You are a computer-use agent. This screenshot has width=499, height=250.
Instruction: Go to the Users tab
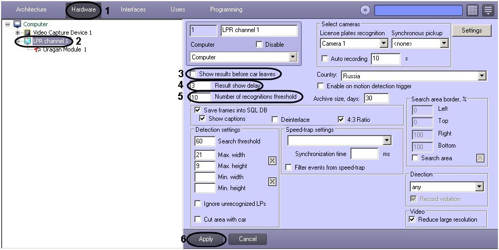pos(178,9)
